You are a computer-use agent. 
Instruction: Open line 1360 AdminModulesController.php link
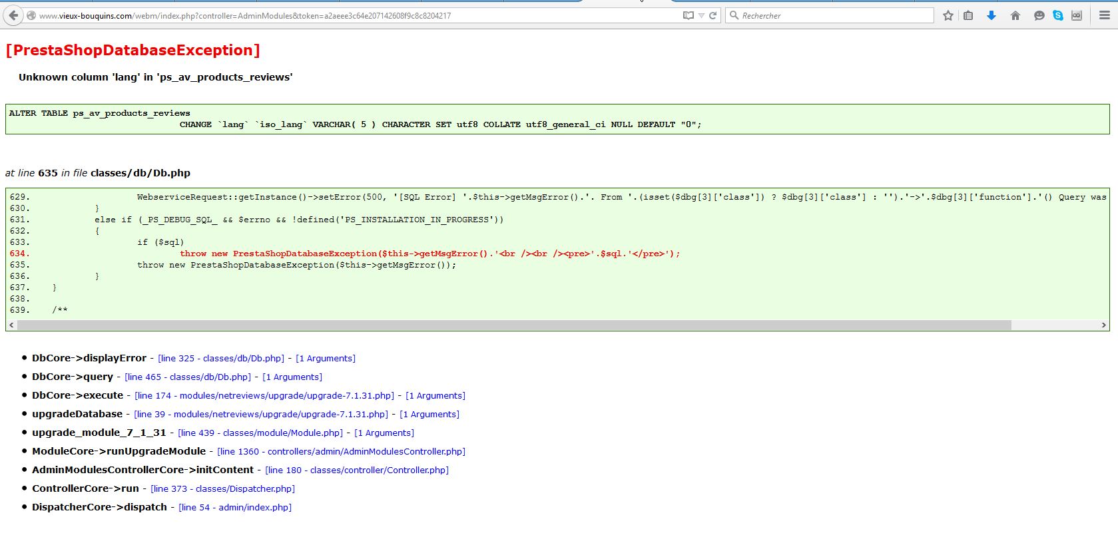(x=342, y=452)
